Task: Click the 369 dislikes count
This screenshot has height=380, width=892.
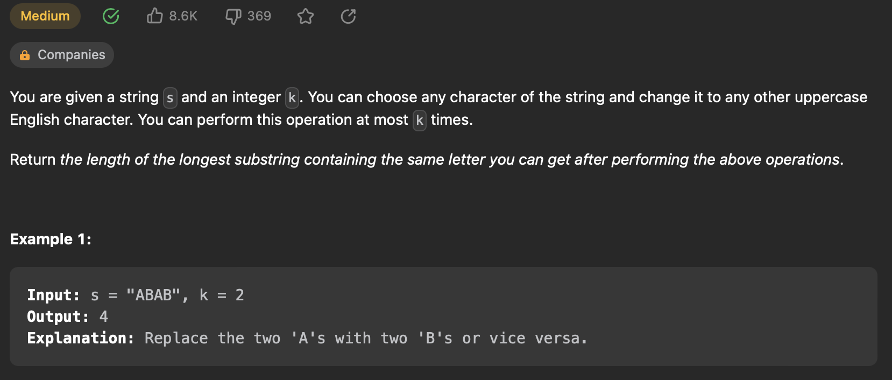Action: [x=259, y=16]
